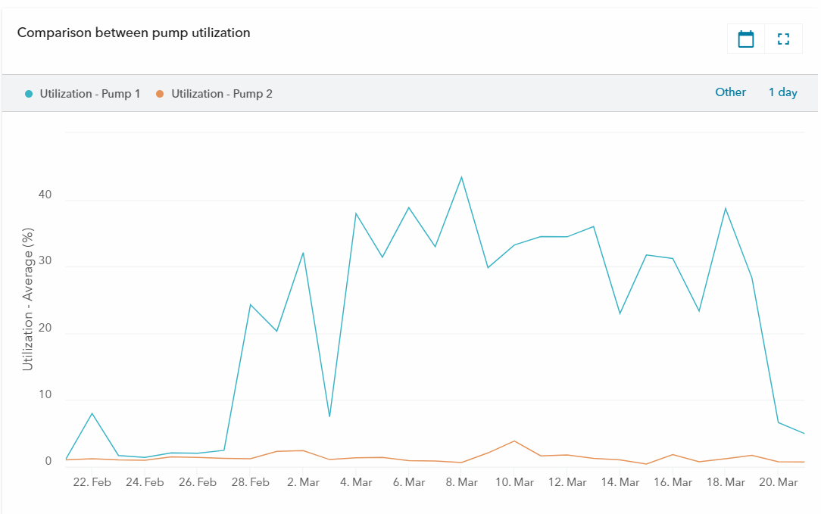Click the 22. Feb x-axis label
This screenshot has height=514, width=821.
click(92, 482)
